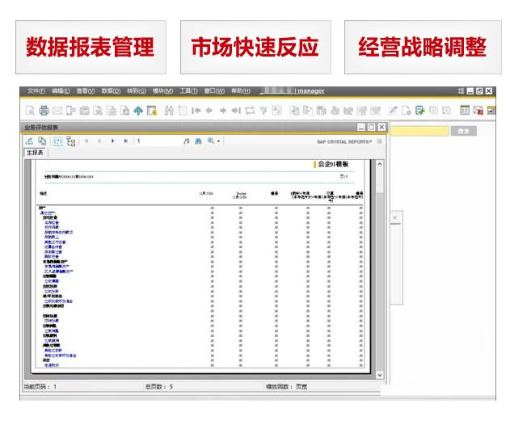Select the 主报表 tab
Viewport: 531px width, 429px height.
coord(35,152)
